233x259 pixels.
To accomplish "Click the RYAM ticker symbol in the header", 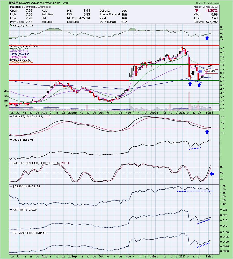I will 13,3.
